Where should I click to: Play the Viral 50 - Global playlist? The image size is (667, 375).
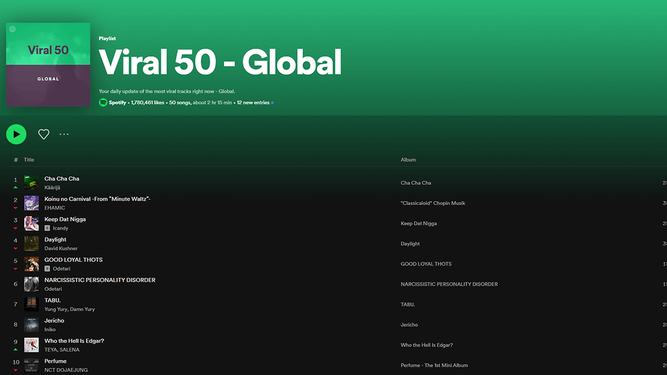click(16, 133)
